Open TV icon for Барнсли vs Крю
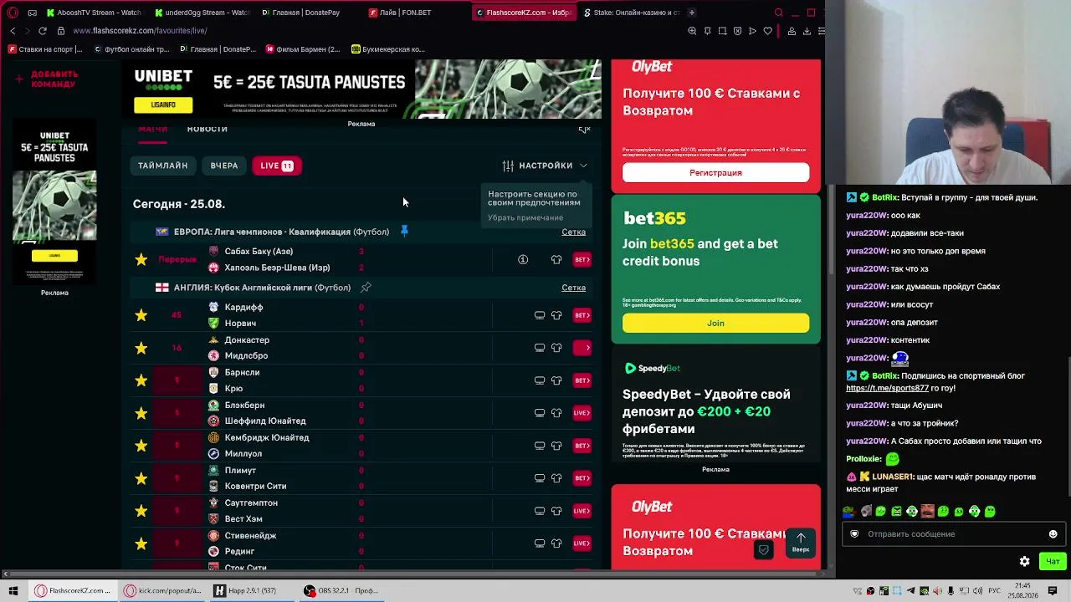The height and width of the screenshot is (602, 1071). click(x=540, y=380)
